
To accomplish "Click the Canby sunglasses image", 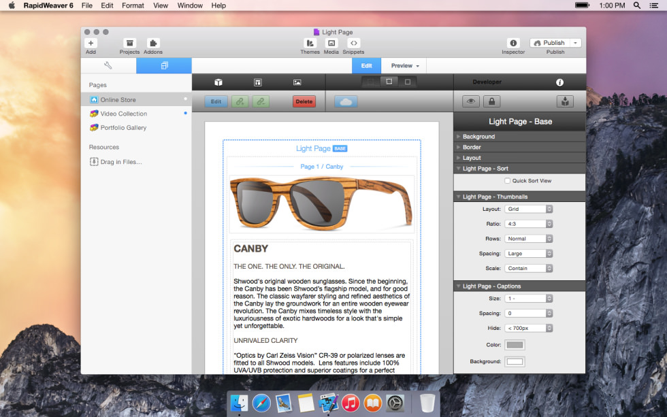I will pos(321,203).
